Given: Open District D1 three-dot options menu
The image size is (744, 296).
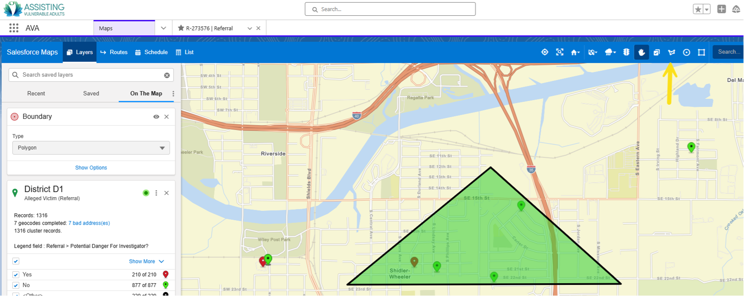Looking at the screenshot, I should coord(156,193).
